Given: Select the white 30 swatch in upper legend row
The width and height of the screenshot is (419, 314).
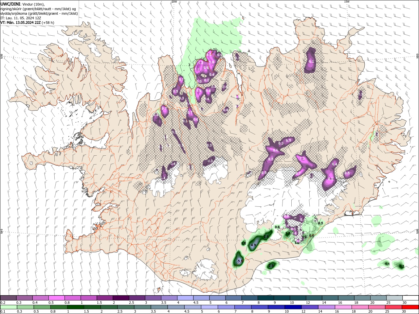Looking at the screenshot, I should coord(411,298).
